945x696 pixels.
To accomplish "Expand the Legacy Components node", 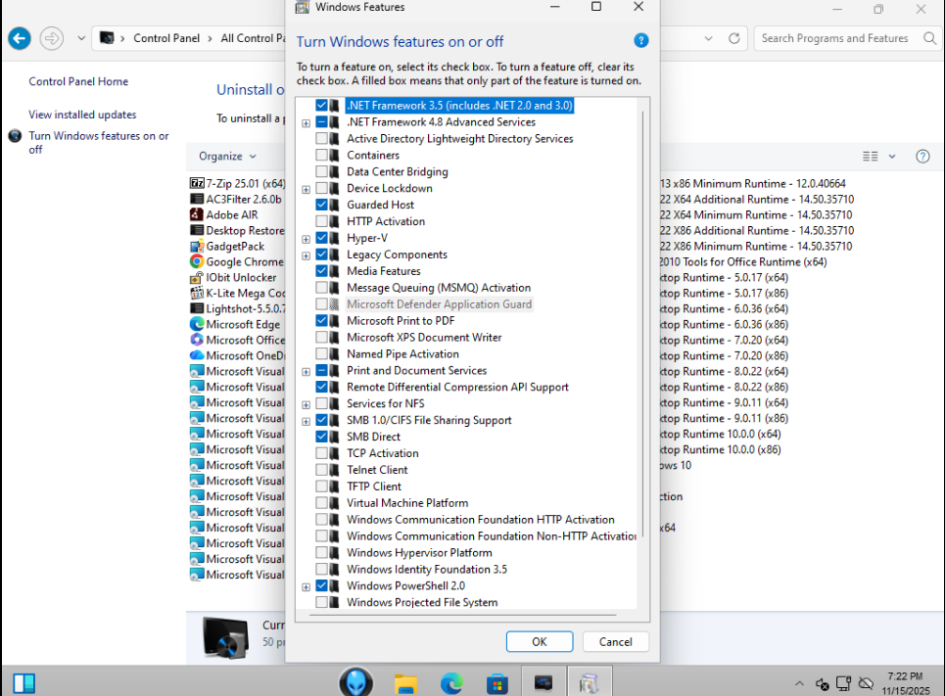I will (307, 255).
